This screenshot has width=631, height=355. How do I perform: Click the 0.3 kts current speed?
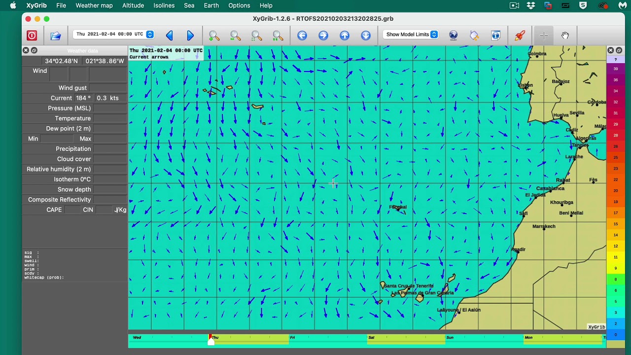click(x=107, y=98)
